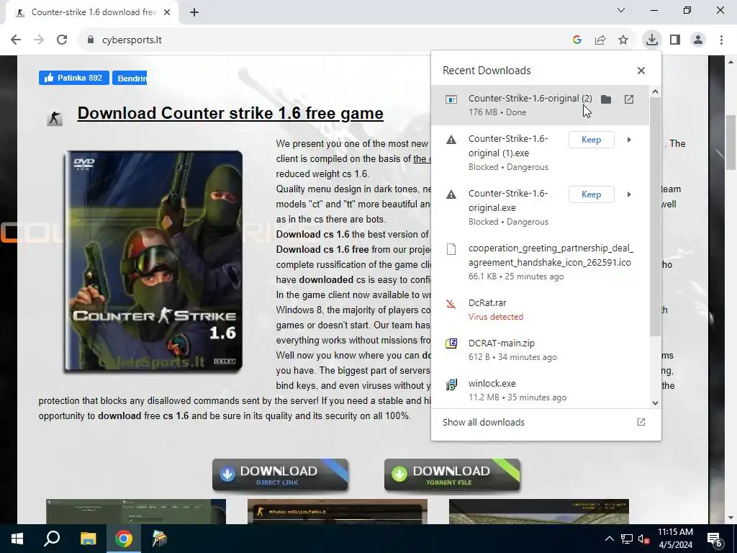
Task: Reload the cybersports.lt page
Action: click(62, 40)
